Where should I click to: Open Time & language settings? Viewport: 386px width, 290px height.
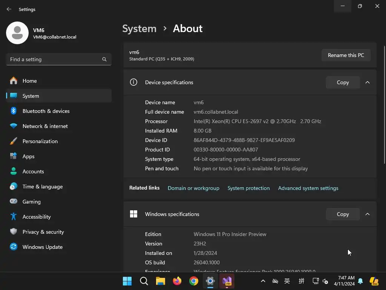[58, 187]
